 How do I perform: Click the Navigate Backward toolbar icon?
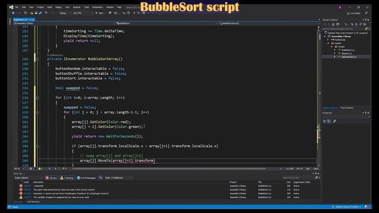coord(13,13)
